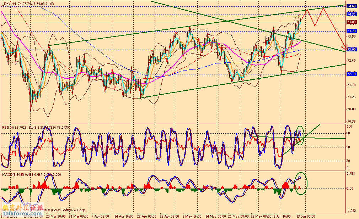Click the -1.082 MACD scale value
The height and width of the screenshot is (219, 359).
tap(352, 210)
